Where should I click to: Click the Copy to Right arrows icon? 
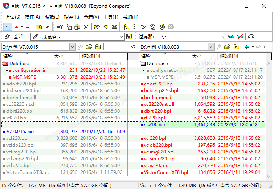97,27
